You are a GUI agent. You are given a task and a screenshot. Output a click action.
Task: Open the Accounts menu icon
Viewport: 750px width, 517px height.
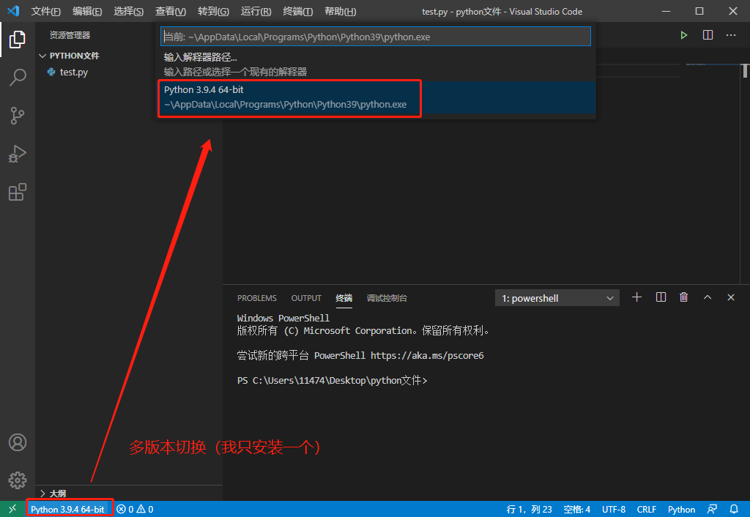coord(18,442)
